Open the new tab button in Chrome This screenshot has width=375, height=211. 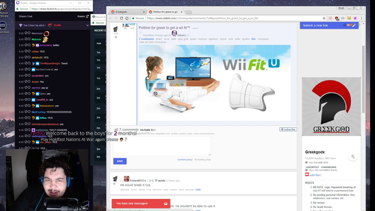pos(189,12)
